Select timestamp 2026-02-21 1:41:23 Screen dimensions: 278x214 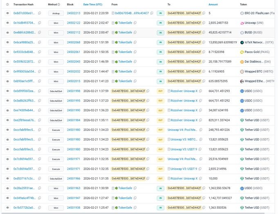96,81
